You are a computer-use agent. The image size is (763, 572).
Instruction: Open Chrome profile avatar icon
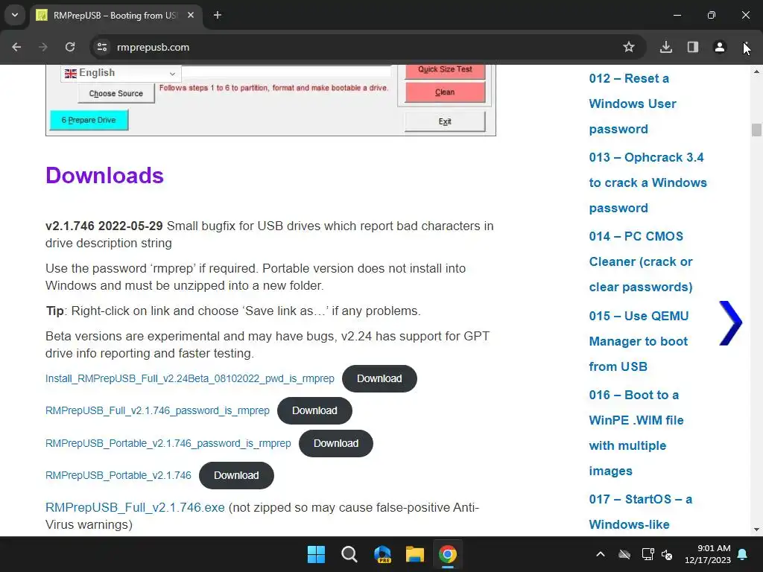click(x=719, y=47)
